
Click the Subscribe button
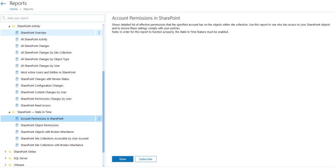coord(146,159)
